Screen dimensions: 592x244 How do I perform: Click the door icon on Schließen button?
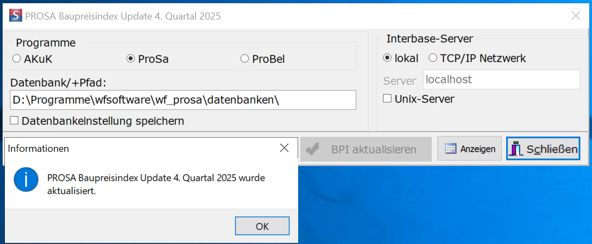(x=518, y=149)
